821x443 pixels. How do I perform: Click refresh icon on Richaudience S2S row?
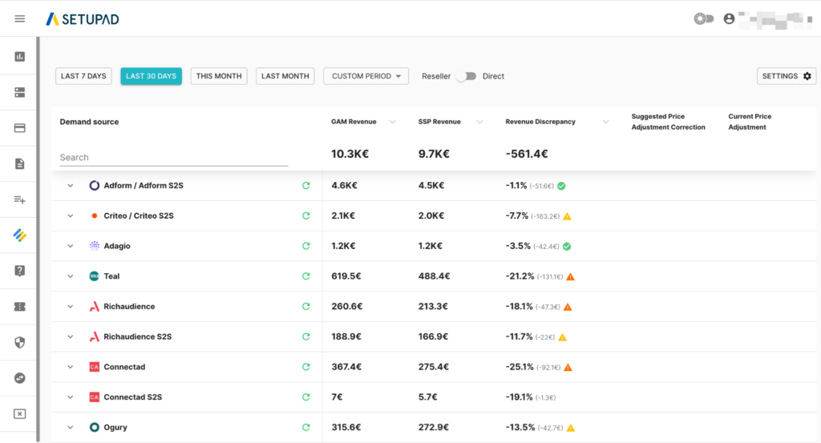pos(305,336)
